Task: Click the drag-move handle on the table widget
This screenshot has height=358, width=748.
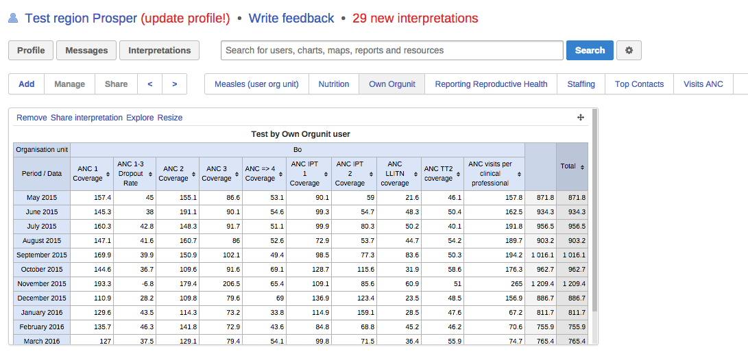Action: (581, 118)
